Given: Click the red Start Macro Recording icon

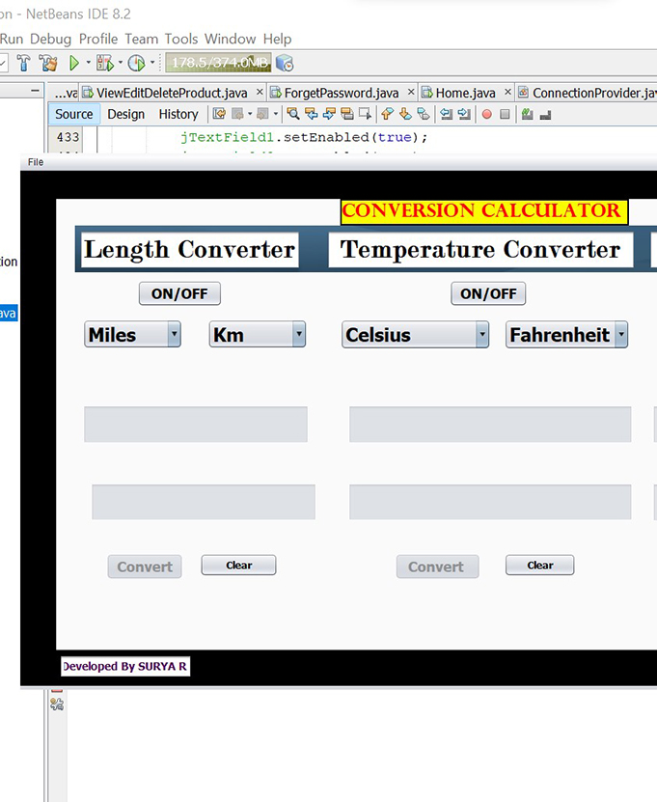Looking at the screenshot, I should [x=487, y=114].
